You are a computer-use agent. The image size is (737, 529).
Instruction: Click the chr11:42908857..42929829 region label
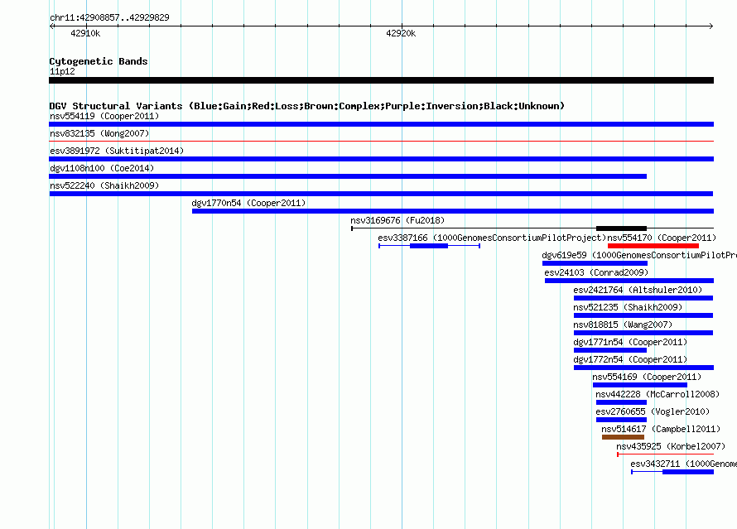coord(109,17)
